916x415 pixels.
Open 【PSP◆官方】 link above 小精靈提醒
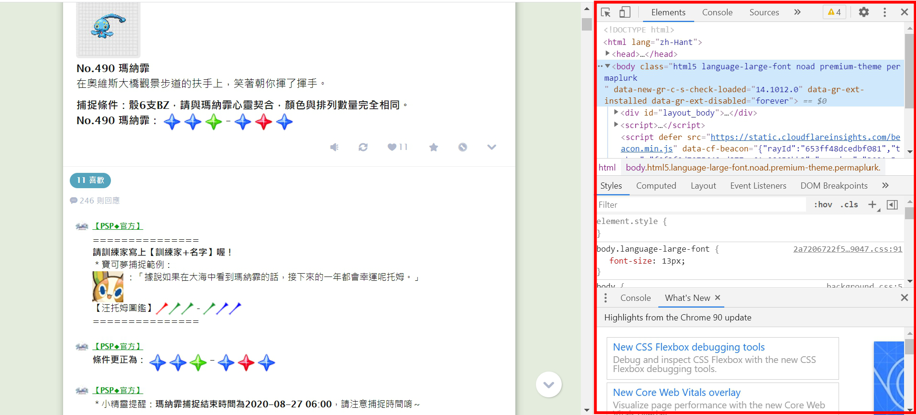click(118, 390)
